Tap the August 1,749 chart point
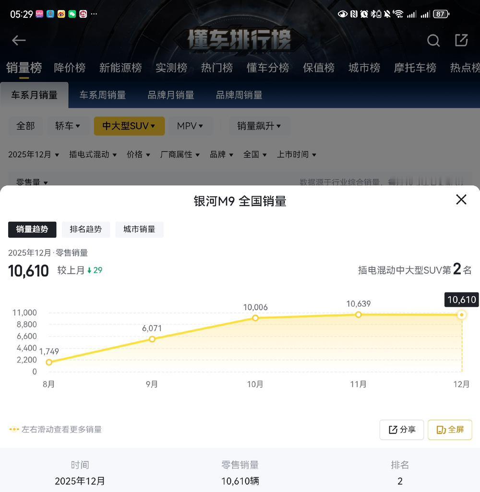The height and width of the screenshot is (492, 480). point(49,362)
